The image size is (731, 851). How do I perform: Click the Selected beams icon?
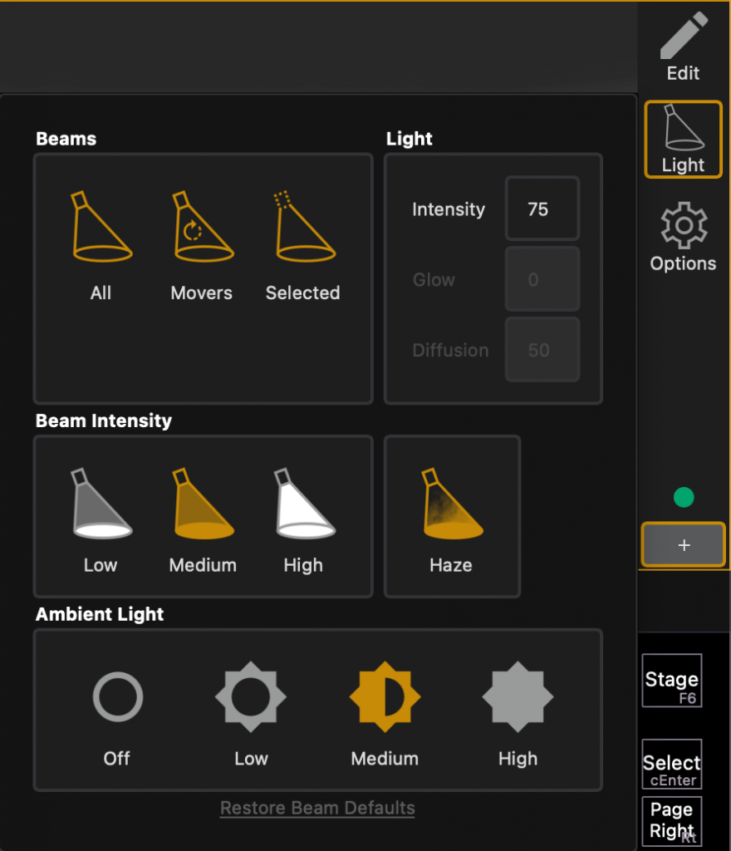pyautogui.click(x=303, y=228)
